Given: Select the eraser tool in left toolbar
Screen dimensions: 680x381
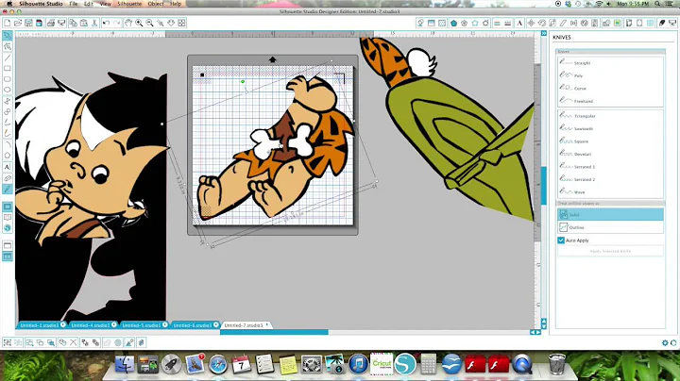Looking at the screenshot, I should tap(8, 178).
